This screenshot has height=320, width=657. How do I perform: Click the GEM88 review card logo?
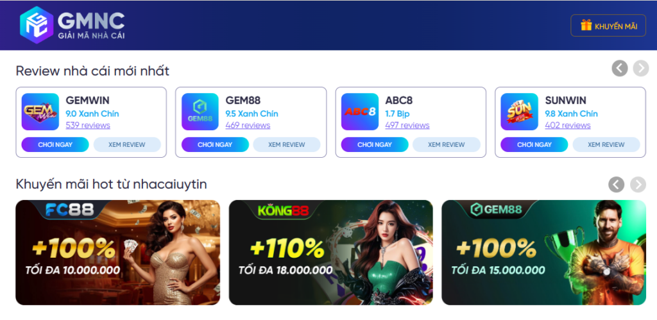pyautogui.click(x=200, y=112)
